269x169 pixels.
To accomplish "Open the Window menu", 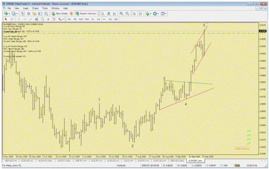I will point(56,8).
